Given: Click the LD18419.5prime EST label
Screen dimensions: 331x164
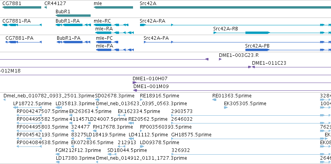Looking at the screenshot, I should coord(106,135).
